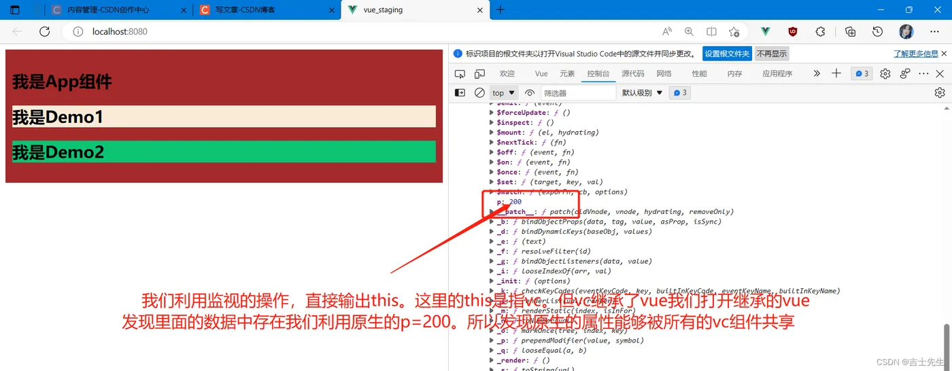Open the browser settings and more menu

(935, 31)
